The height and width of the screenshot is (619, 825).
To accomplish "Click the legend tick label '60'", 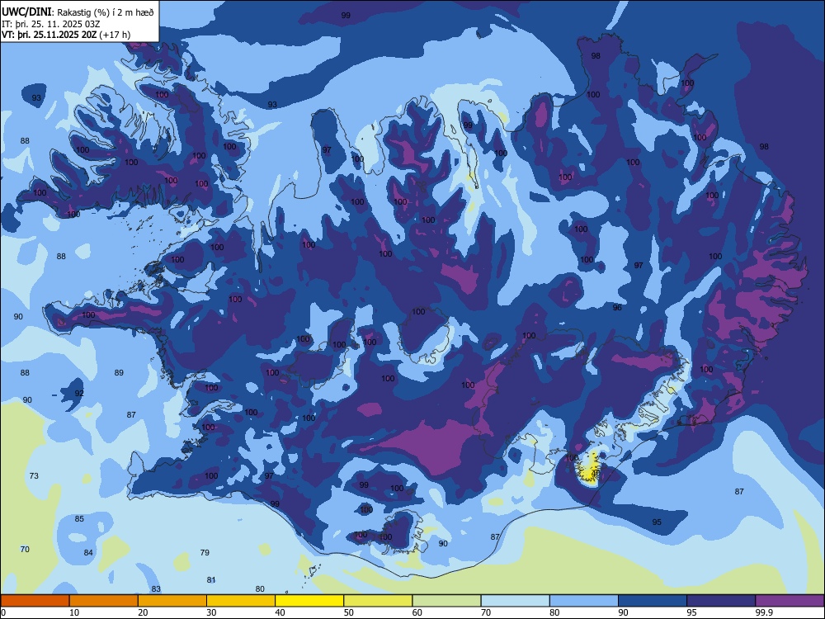I will point(417,612).
